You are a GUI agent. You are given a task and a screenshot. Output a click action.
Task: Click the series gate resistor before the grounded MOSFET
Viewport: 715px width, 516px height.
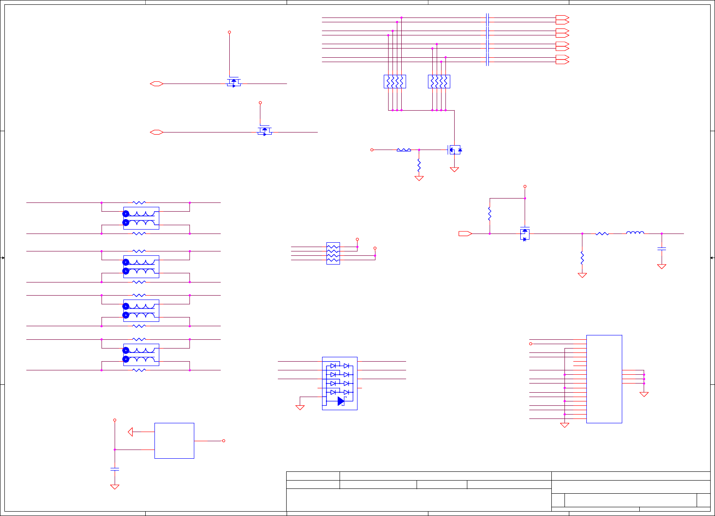click(404, 150)
